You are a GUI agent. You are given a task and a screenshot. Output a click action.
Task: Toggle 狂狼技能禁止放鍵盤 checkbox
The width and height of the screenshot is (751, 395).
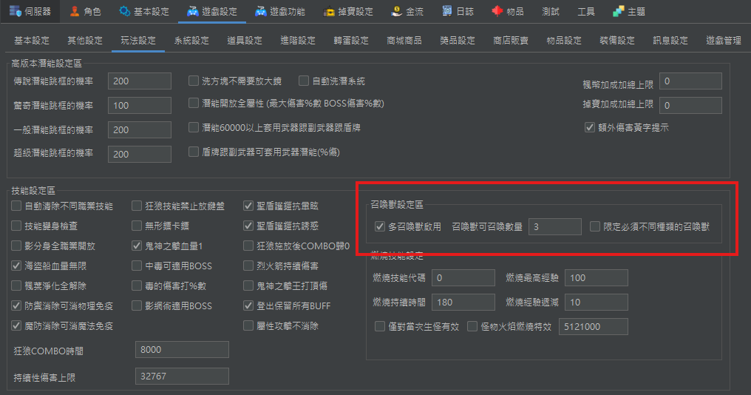(x=137, y=206)
